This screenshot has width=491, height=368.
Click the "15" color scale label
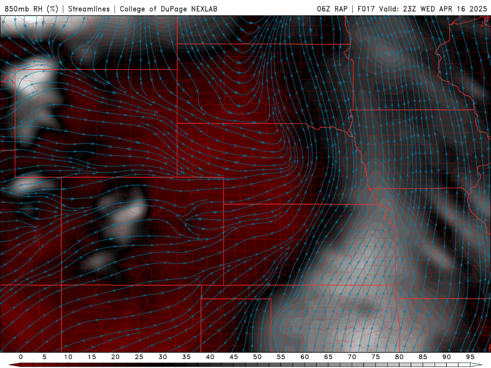(91, 357)
